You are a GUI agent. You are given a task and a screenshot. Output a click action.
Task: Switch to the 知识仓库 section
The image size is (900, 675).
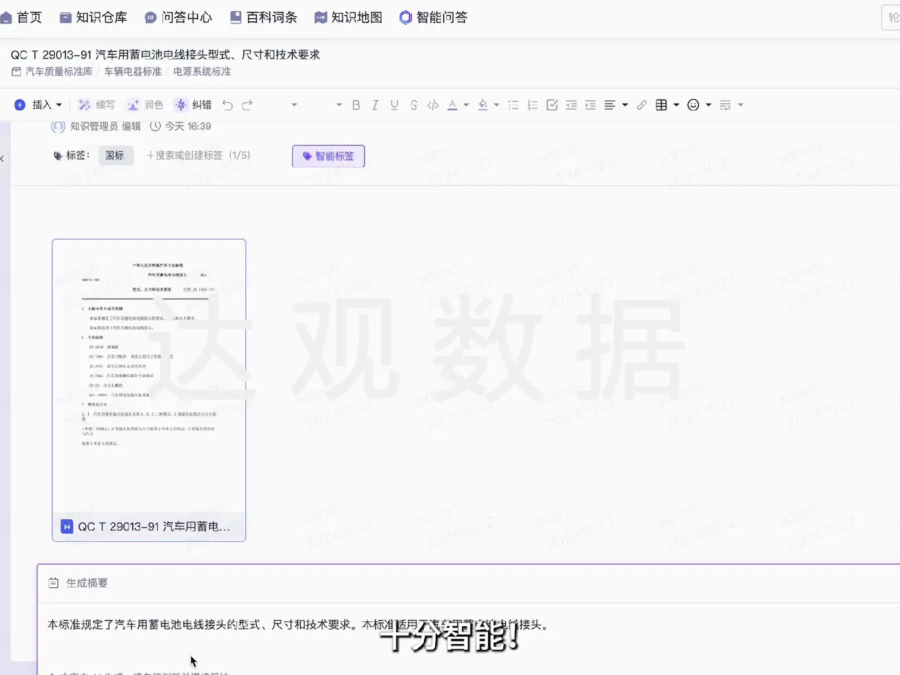tap(93, 17)
